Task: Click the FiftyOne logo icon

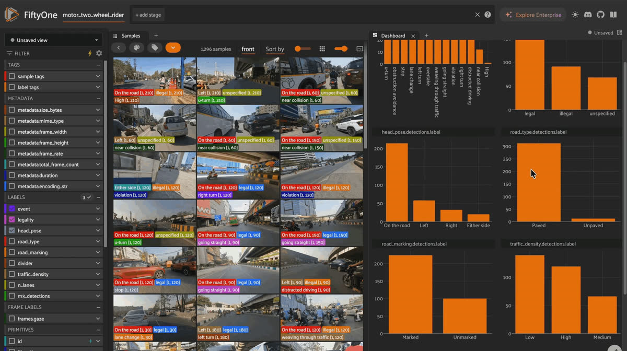Action: coord(11,15)
